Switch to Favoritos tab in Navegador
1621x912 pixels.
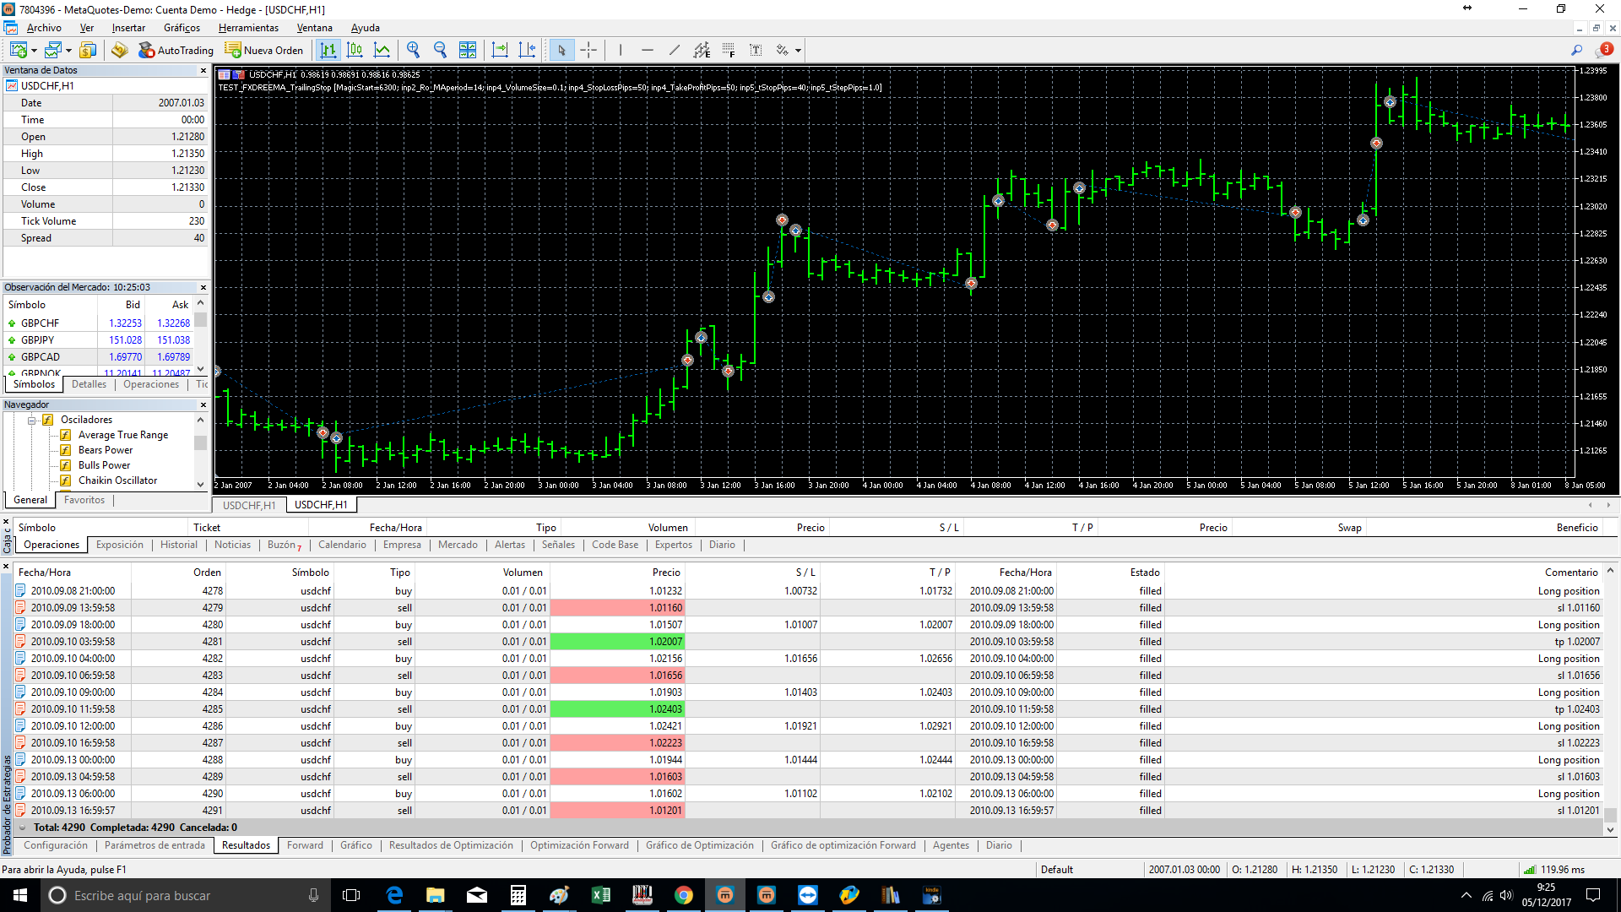click(84, 501)
